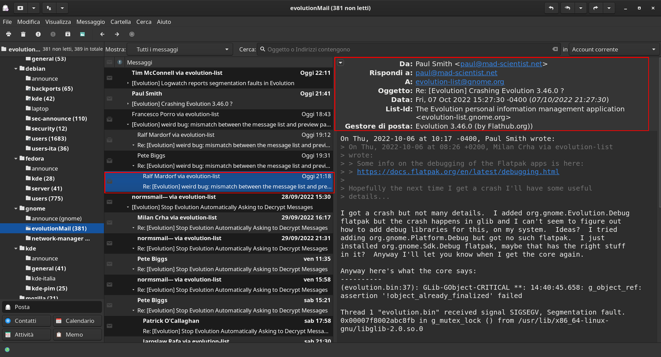Viewport: 661px width, 357px height.
Task: Click the sender paul@mad-scientist.net link in Da field
Action: tap(501, 64)
